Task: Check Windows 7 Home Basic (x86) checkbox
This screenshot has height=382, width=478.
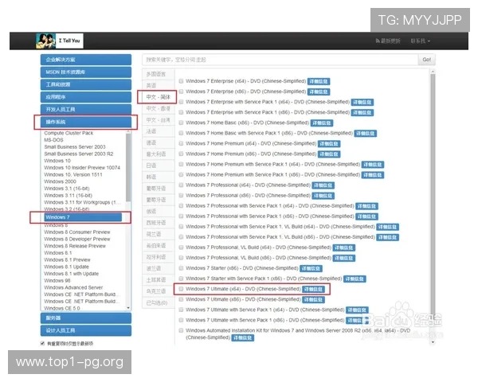Action: 181,123
